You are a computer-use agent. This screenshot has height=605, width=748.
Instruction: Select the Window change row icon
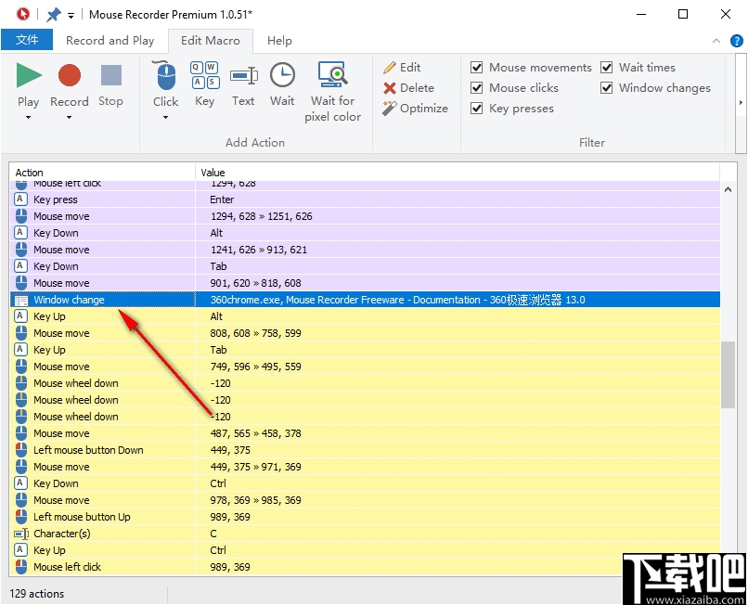(21, 300)
